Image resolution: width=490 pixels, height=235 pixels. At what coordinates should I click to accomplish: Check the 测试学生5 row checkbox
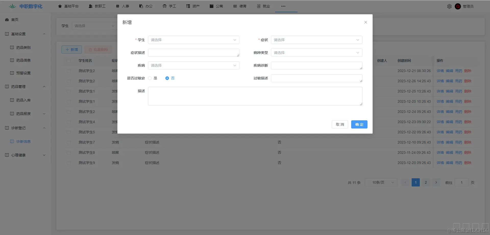[x=69, y=132]
